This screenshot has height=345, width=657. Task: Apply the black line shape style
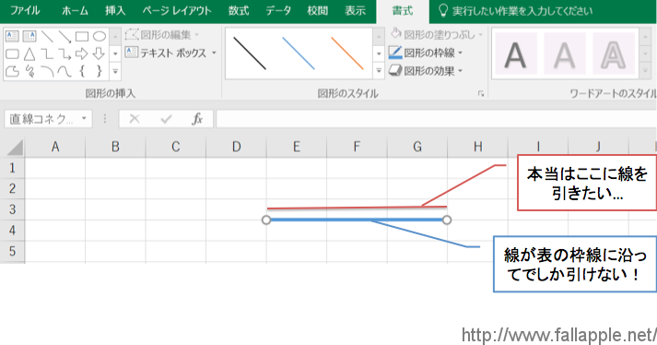250,54
